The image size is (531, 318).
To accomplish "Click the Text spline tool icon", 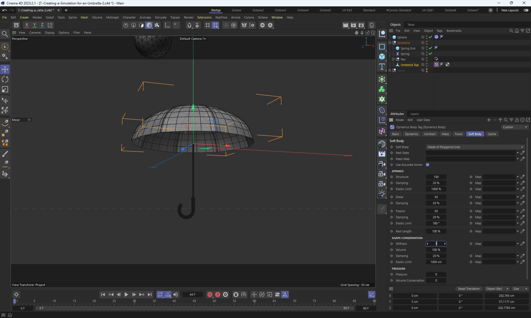I will pos(382,67).
